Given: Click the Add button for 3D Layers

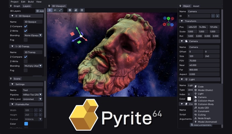Looking at the screenshot, I should [x=40, y=11].
